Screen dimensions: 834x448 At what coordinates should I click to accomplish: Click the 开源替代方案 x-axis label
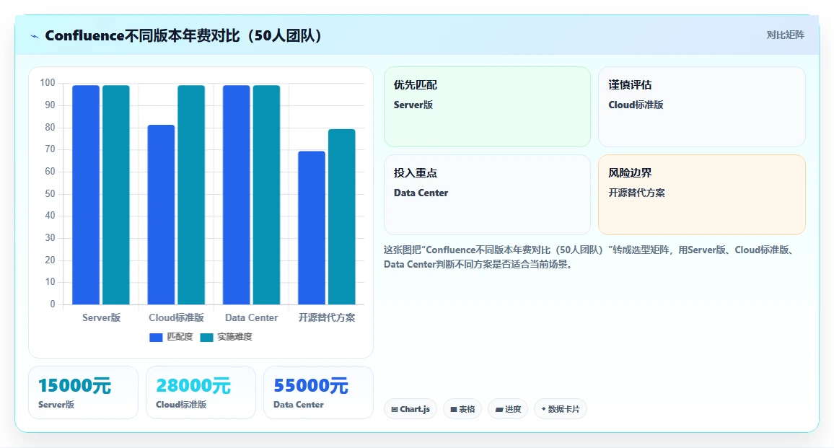[x=327, y=317]
